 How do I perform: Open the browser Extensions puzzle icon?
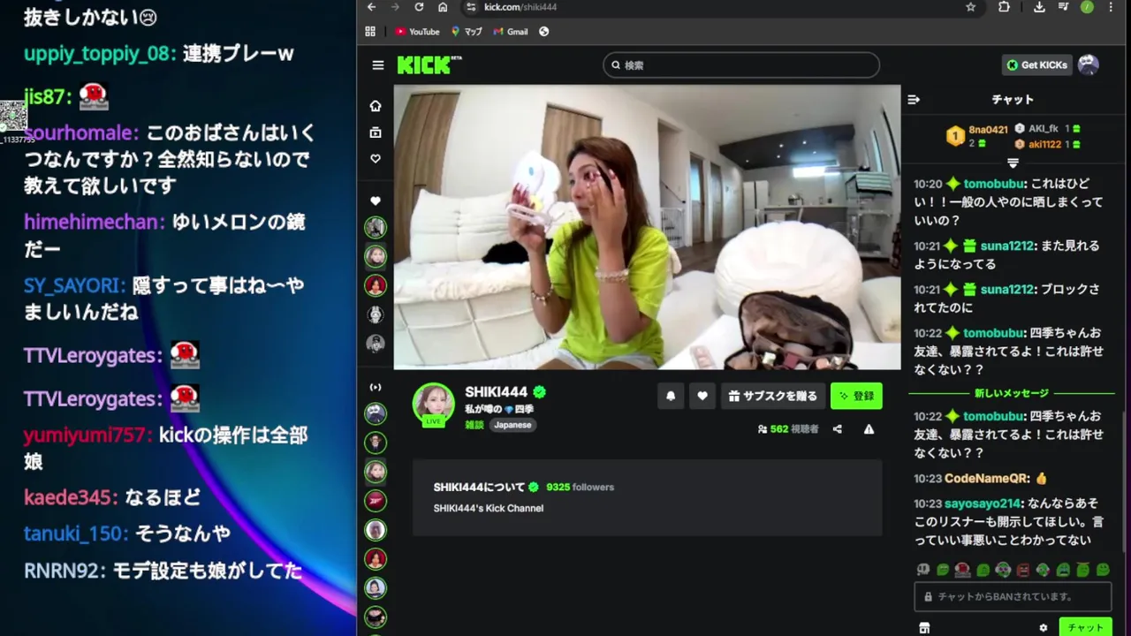(x=1004, y=7)
